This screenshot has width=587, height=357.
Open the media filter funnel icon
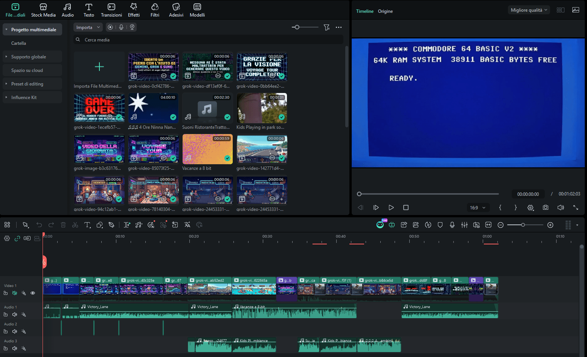click(x=326, y=27)
